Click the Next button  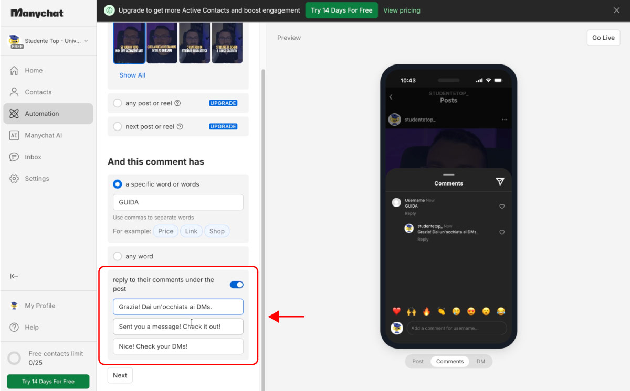tap(120, 375)
